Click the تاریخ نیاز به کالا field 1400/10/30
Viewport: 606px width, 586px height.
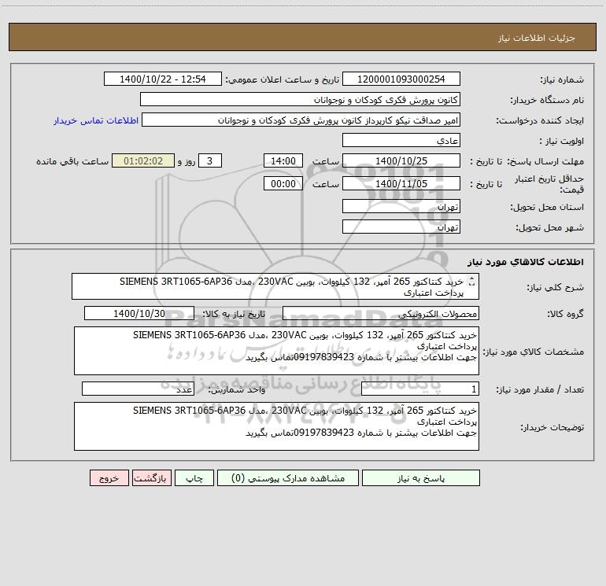139,313
